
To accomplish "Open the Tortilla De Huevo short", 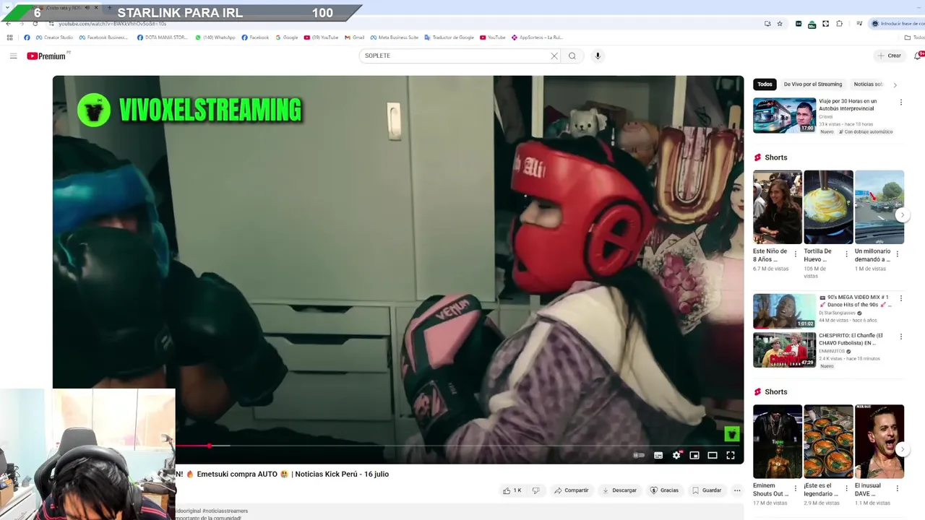I will [x=828, y=207].
